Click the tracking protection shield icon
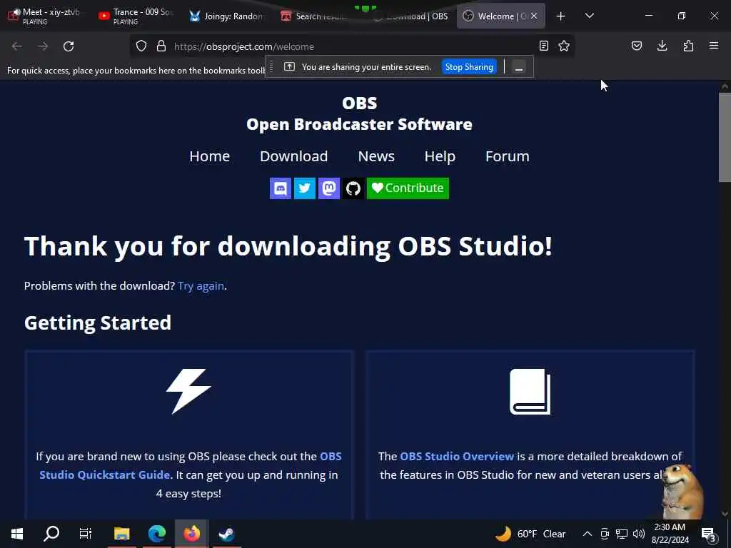731x548 pixels. [x=141, y=46]
